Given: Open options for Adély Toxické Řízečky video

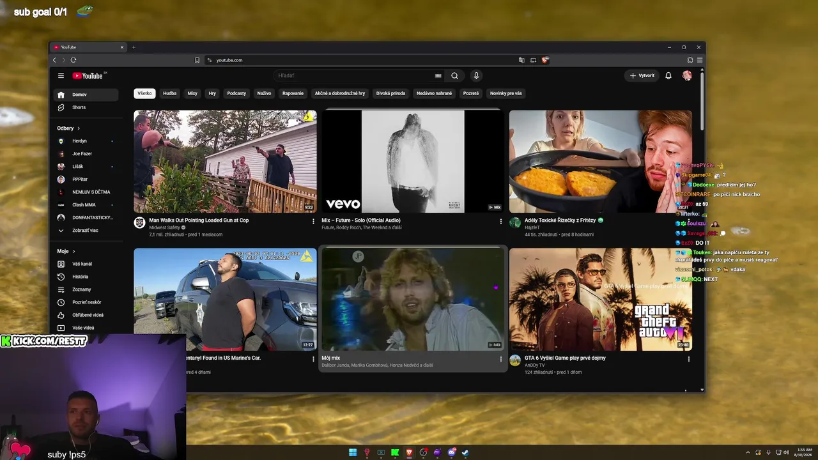Looking at the screenshot, I should (x=689, y=221).
